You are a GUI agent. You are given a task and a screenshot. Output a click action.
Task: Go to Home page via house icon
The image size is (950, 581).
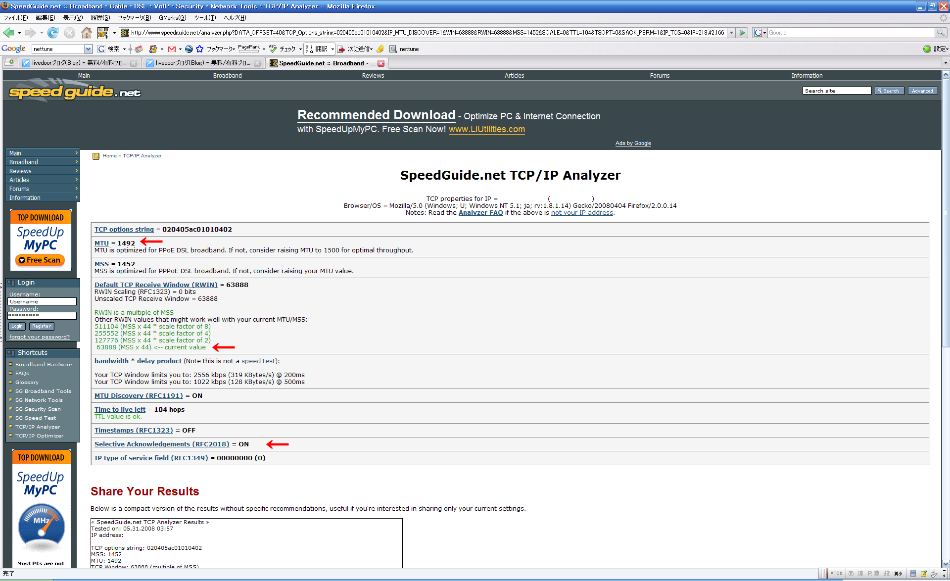click(87, 33)
